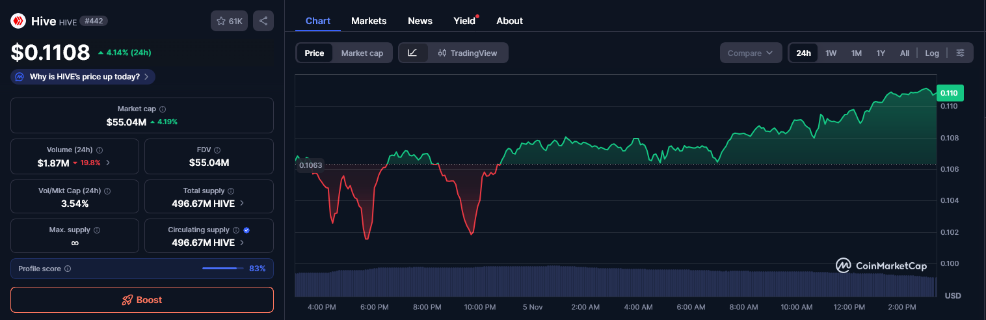Screen dimensions: 986x320
Task: Select the line chart icon
Action: pyautogui.click(x=412, y=53)
